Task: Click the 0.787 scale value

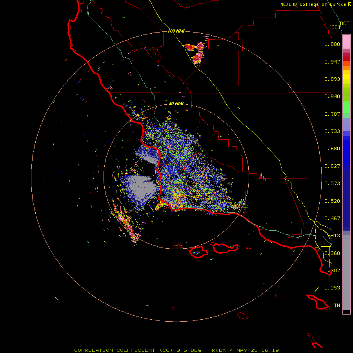Action: [332, 114]
